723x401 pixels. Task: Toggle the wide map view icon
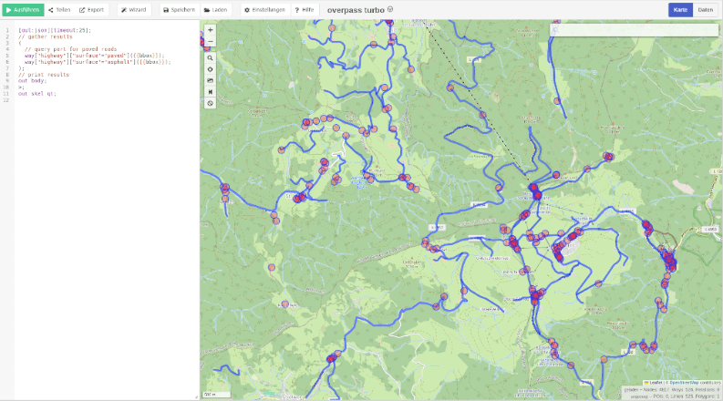(x=211, y=92)
